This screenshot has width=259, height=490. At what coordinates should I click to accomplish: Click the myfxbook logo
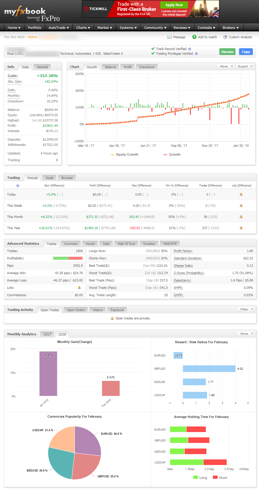25,12
